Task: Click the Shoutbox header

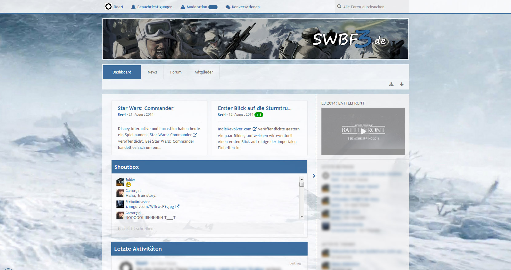Action: 209,167
